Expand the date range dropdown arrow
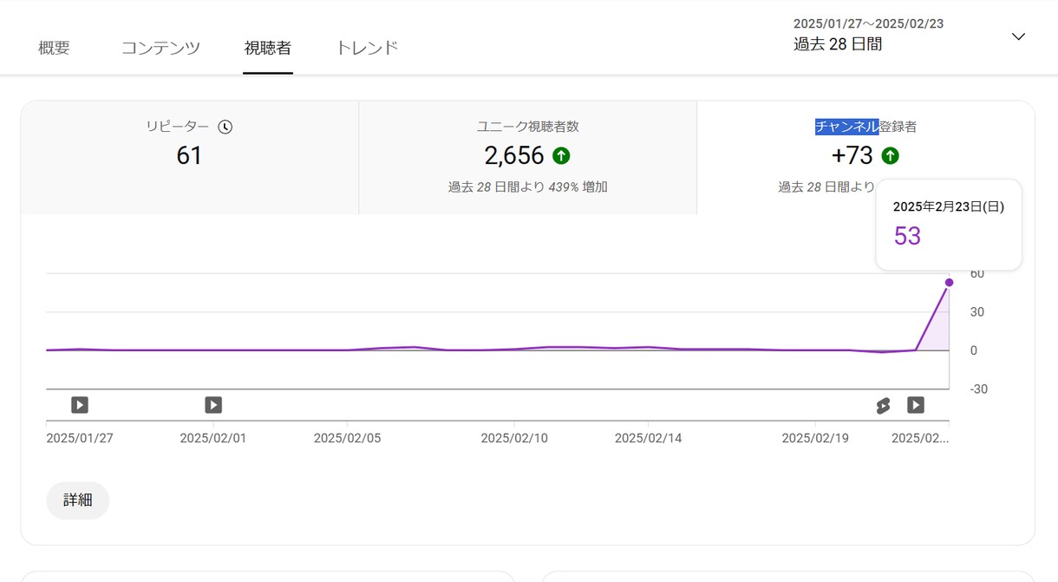This screenshot has height=582, width=1058. coord(1018,36)
